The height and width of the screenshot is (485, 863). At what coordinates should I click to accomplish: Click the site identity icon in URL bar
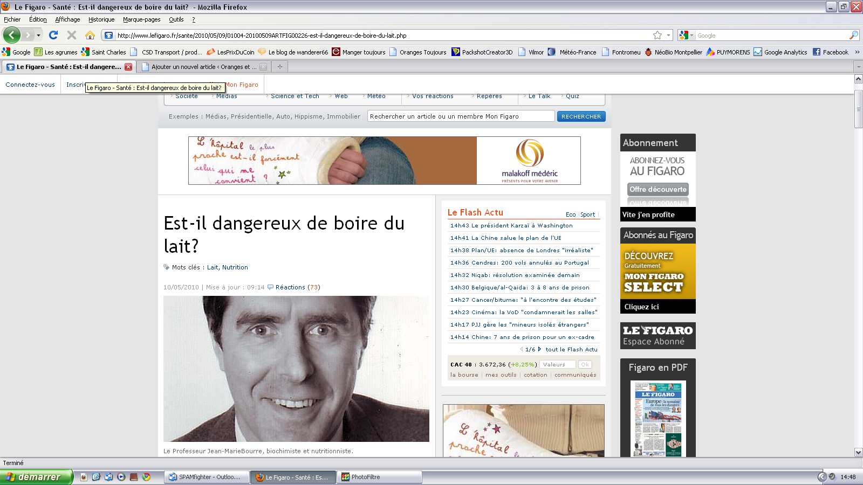109,36
